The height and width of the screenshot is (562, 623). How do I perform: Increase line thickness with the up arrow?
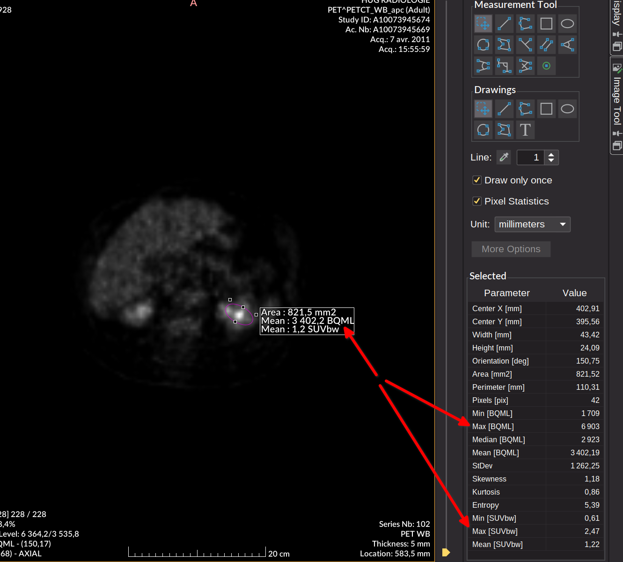[x=551, y=154]
